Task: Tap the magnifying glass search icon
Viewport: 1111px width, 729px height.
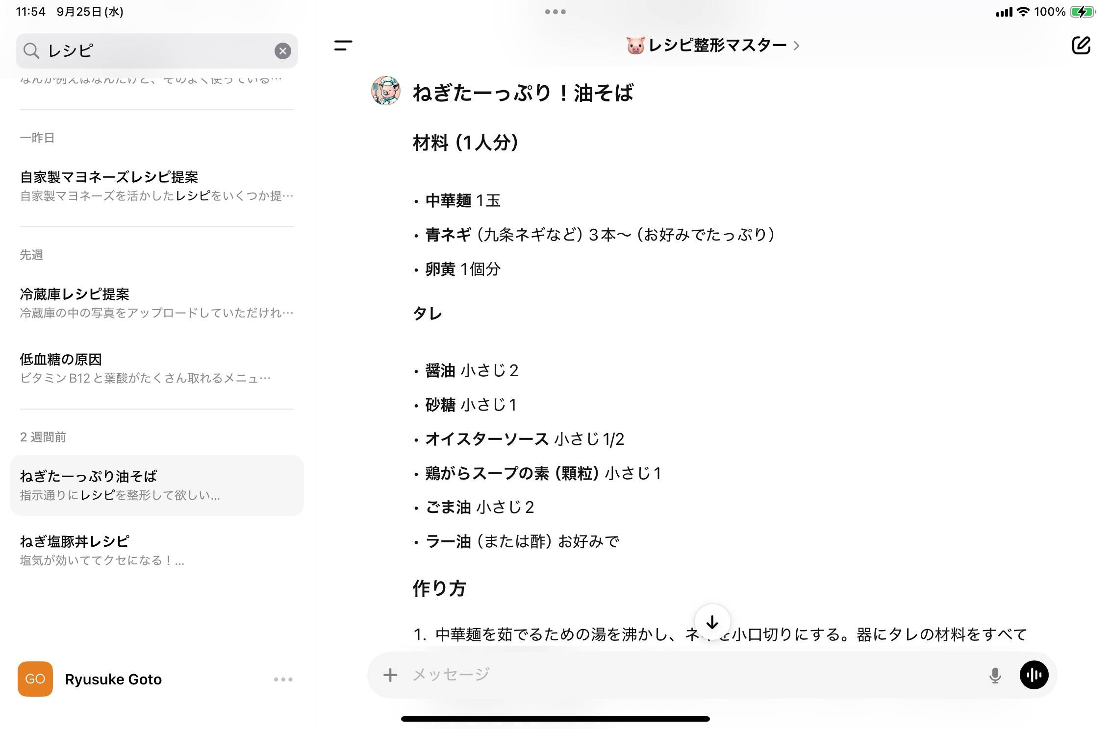Action: coord(31,51)
